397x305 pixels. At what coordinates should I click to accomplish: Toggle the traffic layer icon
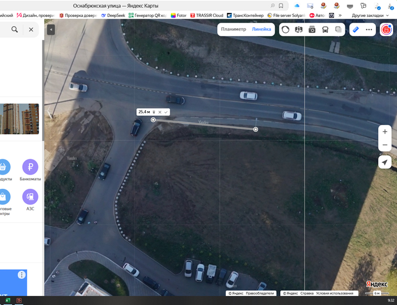point(286,29)
